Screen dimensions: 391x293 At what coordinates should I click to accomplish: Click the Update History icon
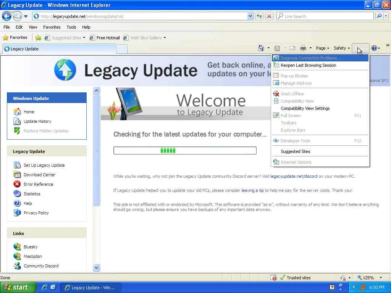(x=17, y=121)
